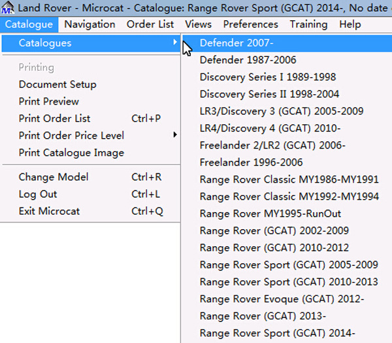Expand the Catalogues submenu entry

tap(91, 43)
